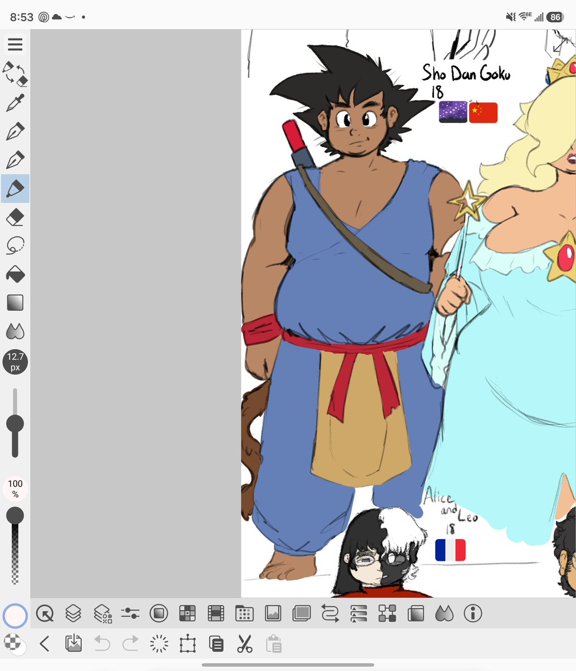Click the 'Sho Dan Goku' handwritten label
576x671 pixels.
(466, 73)
